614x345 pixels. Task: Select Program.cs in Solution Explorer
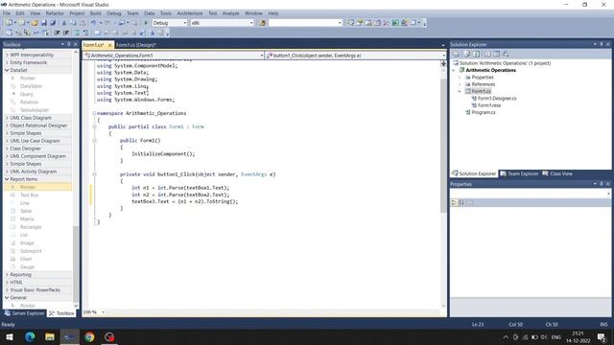pos(484,113)
